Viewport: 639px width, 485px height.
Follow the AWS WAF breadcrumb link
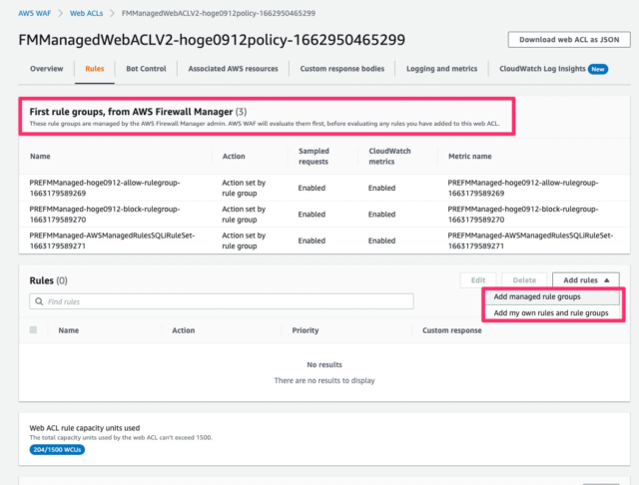point(35,13)
